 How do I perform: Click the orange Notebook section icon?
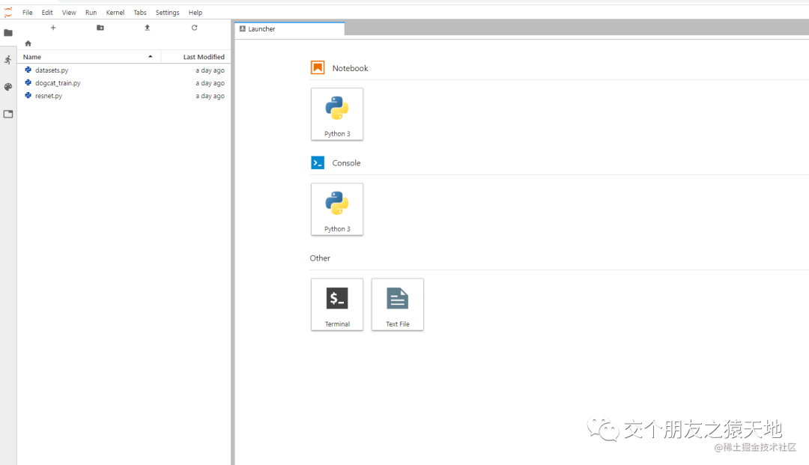pos(318,67)
